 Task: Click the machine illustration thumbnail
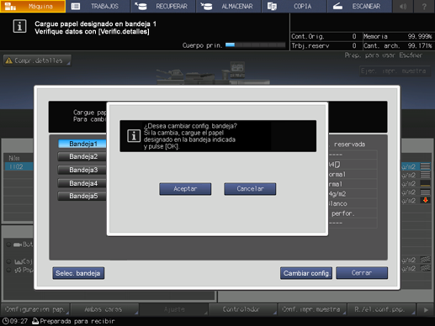[x=213, y=73]
